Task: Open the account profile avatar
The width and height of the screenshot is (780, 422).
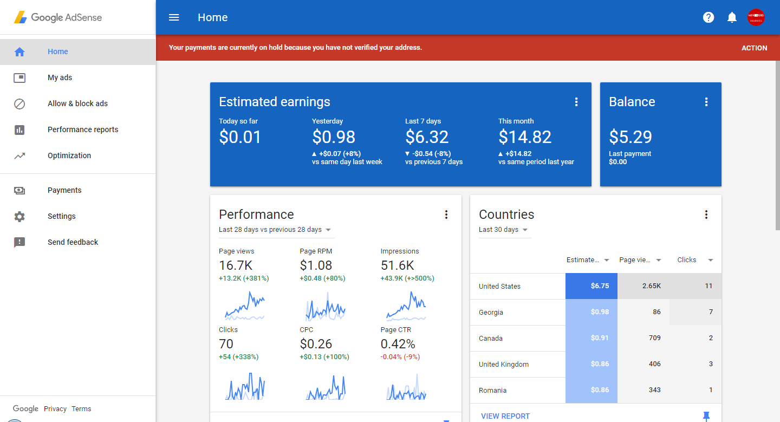Action: (756, 17)
